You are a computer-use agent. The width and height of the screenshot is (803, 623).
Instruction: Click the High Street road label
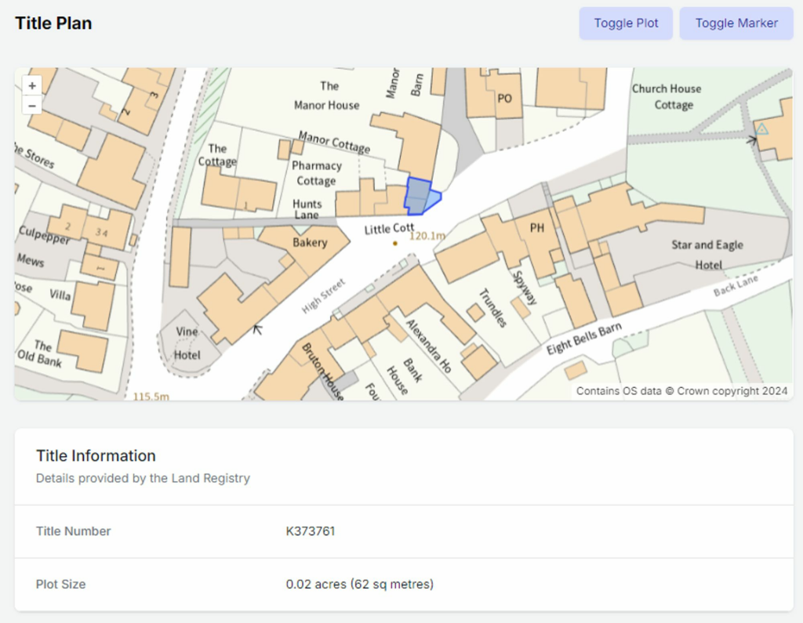tap(324, 297)
